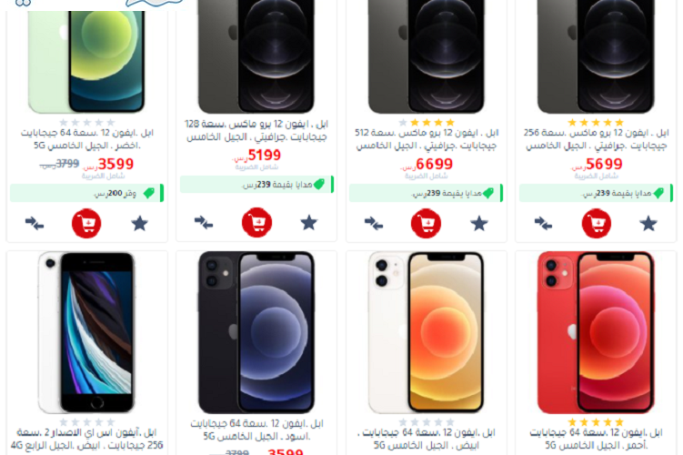The height and width of the screenshot is (455, 683).
Task: Click the 239 SAR gifts banner under 5199
Action: pyautogui.click(x=256, y=185)
